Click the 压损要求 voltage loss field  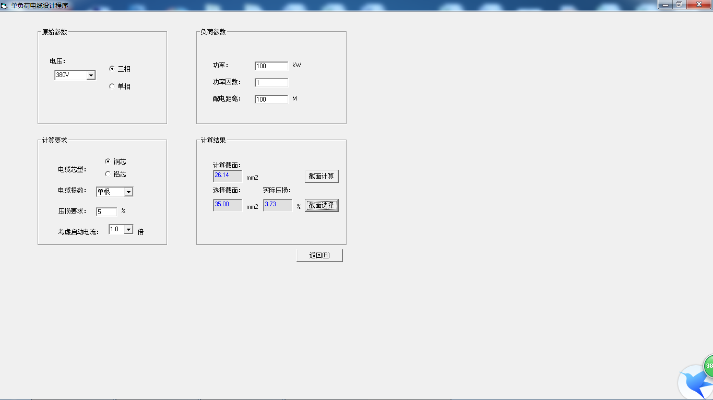pos(106,212)
